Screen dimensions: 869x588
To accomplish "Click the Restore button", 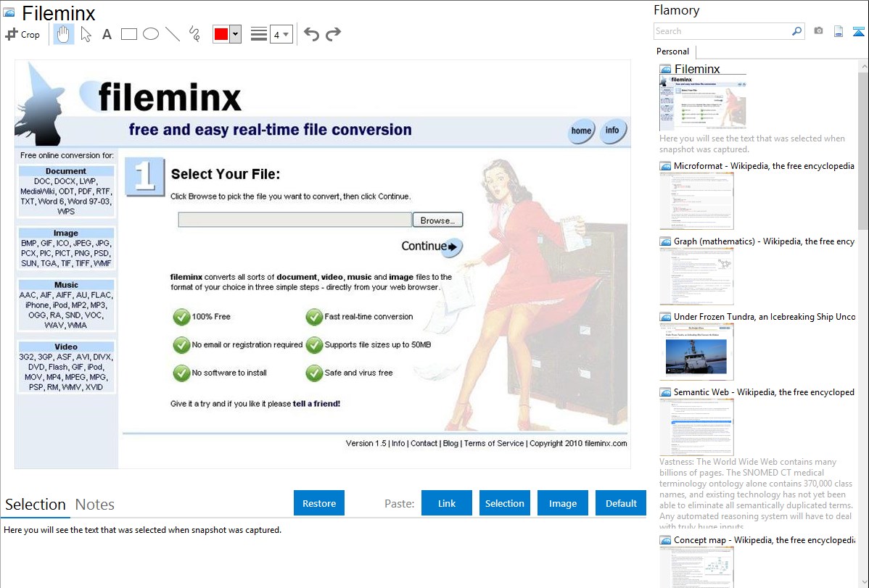I will point(319,503).
